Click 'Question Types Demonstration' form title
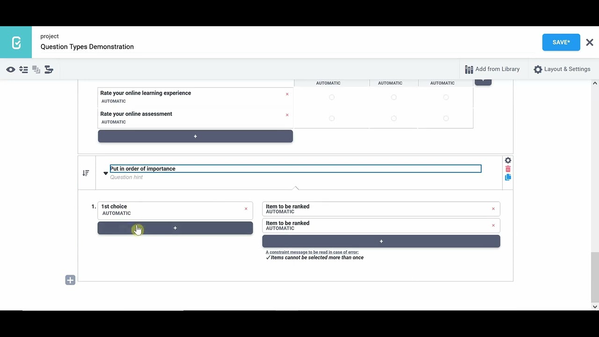Viewport: 599px width, 337px height. point(87,47)
